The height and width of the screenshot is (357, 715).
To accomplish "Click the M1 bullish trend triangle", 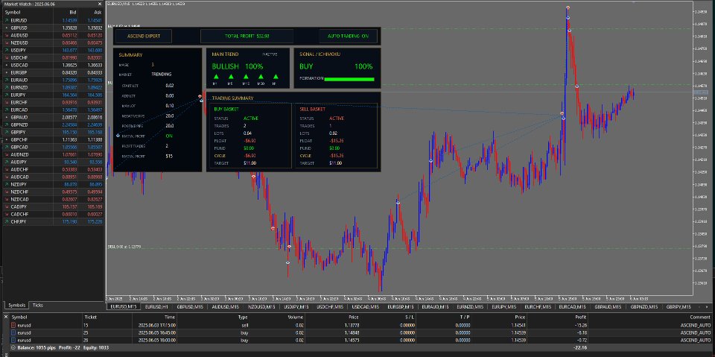I will (x=216, y=77).
